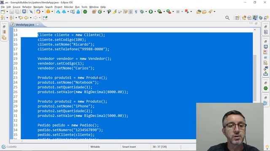Image resolution: width=270 pixels, height=151 pixels.
Task: Close the VendaApp.java editor tab
Action: point(38,24)
